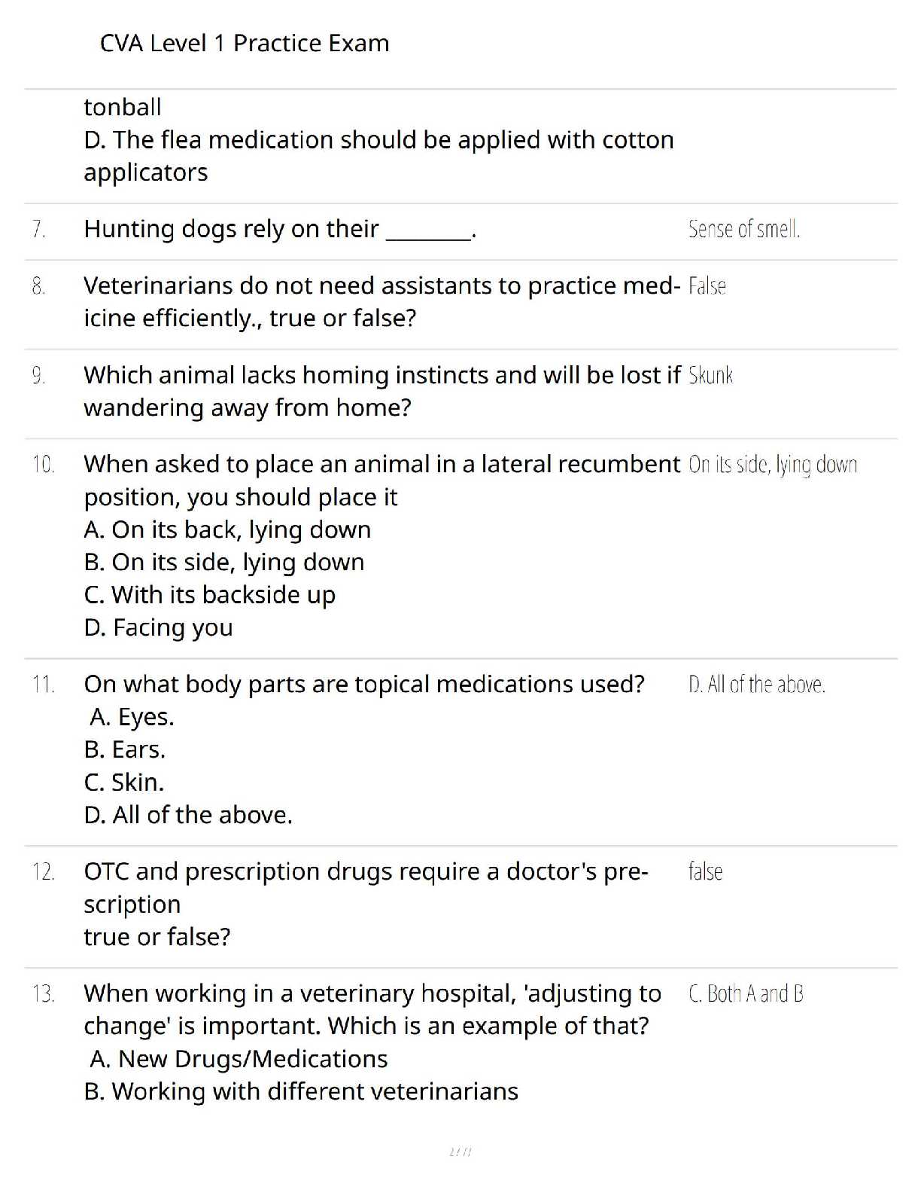Select option 'B. On its side, lying down'
Image resolution: width=921 pixels, height=1193 pixels.
click(224, 562)
